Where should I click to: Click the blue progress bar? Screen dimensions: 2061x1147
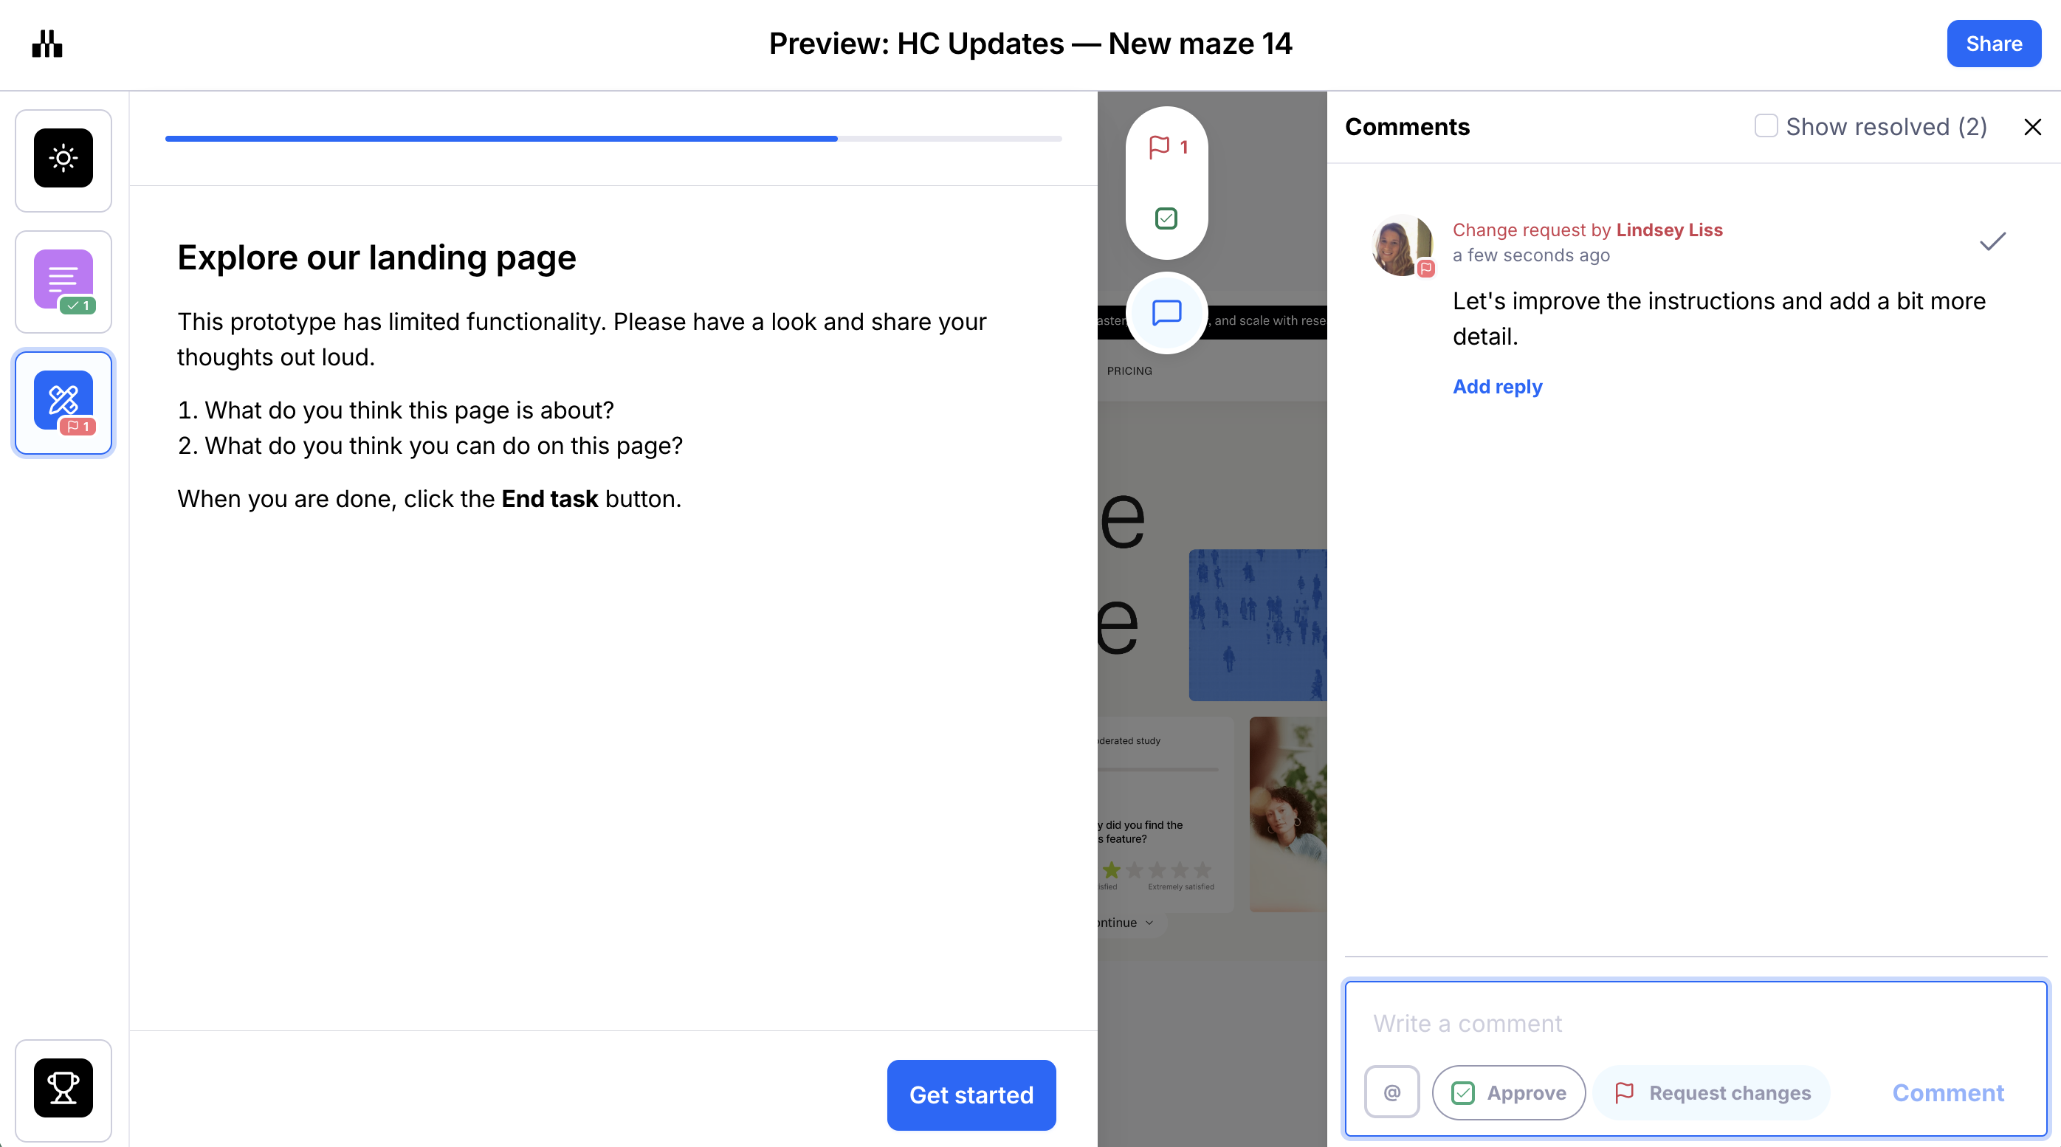coord(500,138)
